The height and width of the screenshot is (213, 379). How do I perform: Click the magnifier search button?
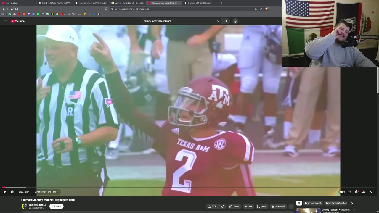[225, 21]
